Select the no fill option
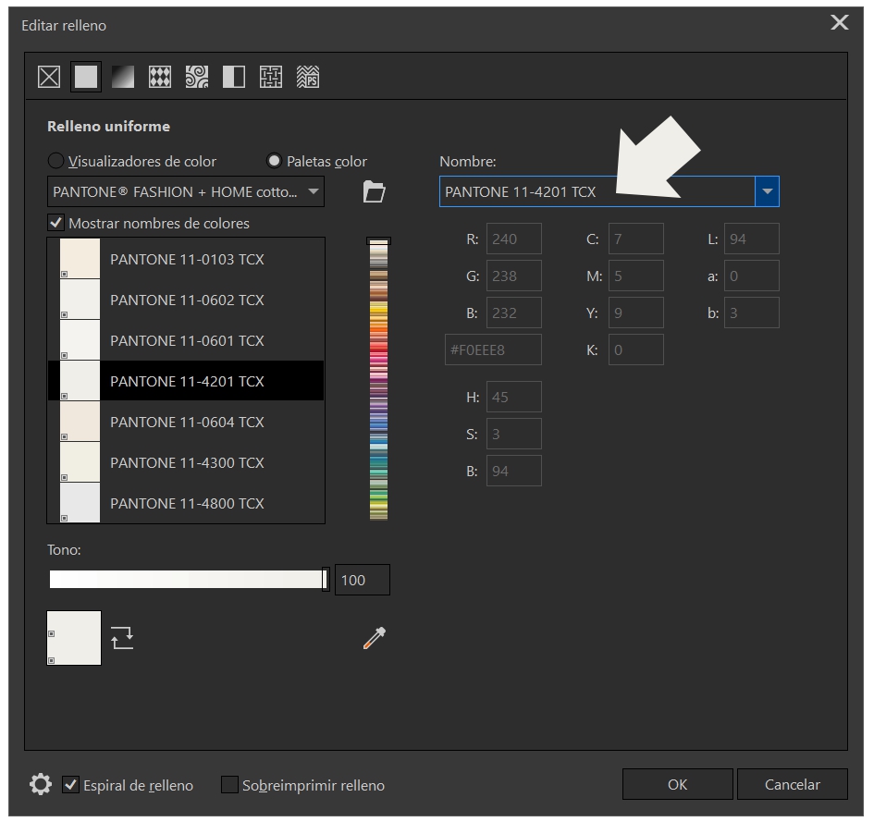This screenshot has height=834, width=874. coord(48,77)
